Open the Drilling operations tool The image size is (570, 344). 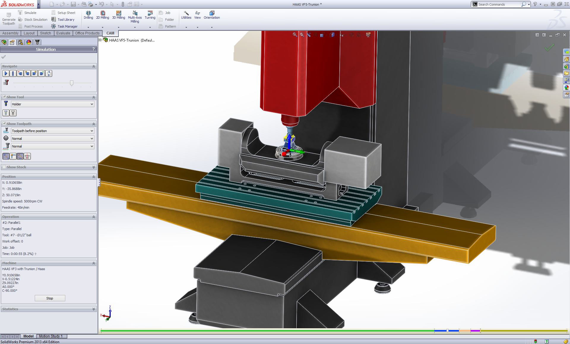tap(88, 15)
